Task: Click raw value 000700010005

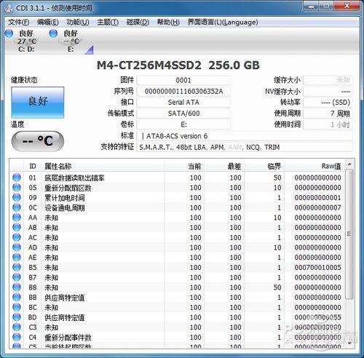Action: (x=317, y=267)
